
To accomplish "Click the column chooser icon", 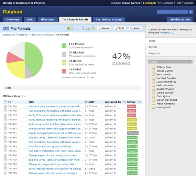I will click(139, 102).
